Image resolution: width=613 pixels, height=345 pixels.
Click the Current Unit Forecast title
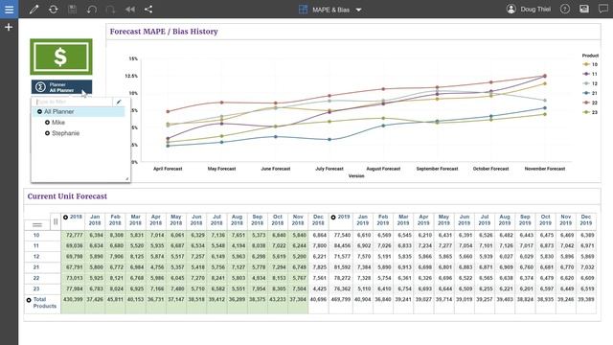point(67,196)
